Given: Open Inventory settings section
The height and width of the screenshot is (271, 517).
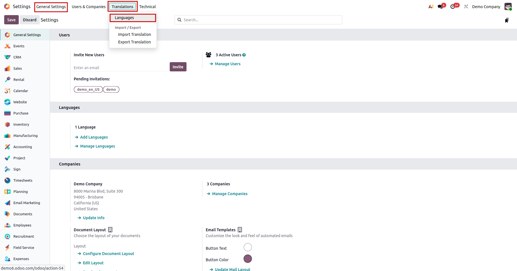Looking at the screenshot, I should point(21,124).
